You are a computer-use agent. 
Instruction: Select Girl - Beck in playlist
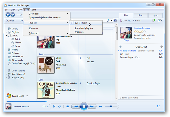141,54
